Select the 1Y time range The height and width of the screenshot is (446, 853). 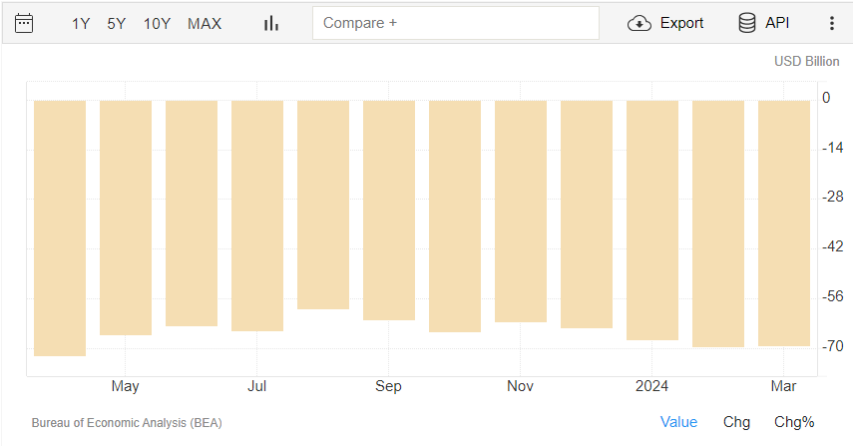[81, 23]
